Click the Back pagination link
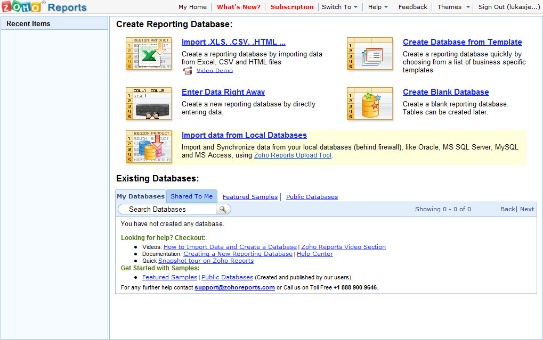543x340 pixels. tap(508, 209)
